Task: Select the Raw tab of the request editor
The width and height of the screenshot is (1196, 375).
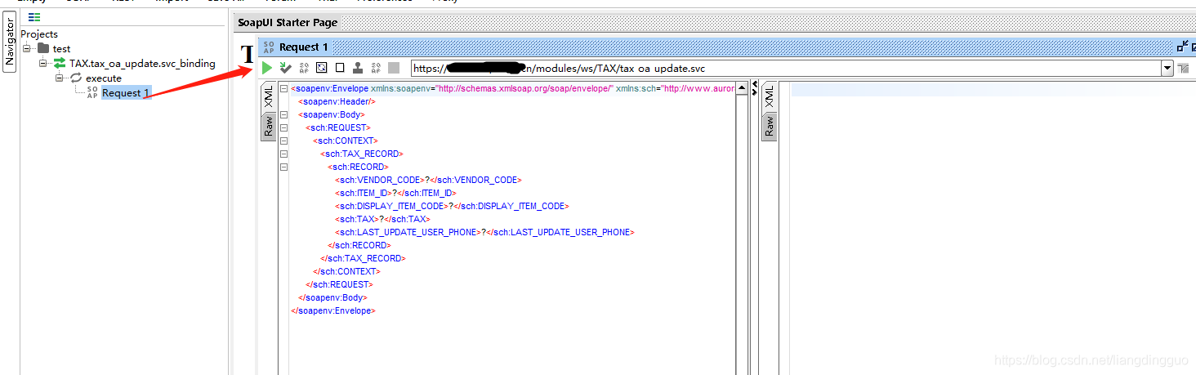Action: coord(269,127)
